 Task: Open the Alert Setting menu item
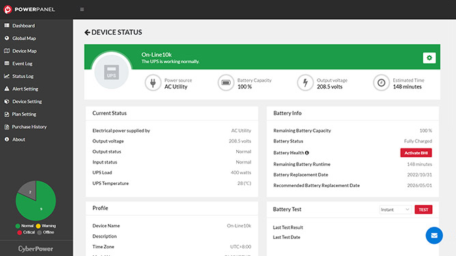[25, 89]
